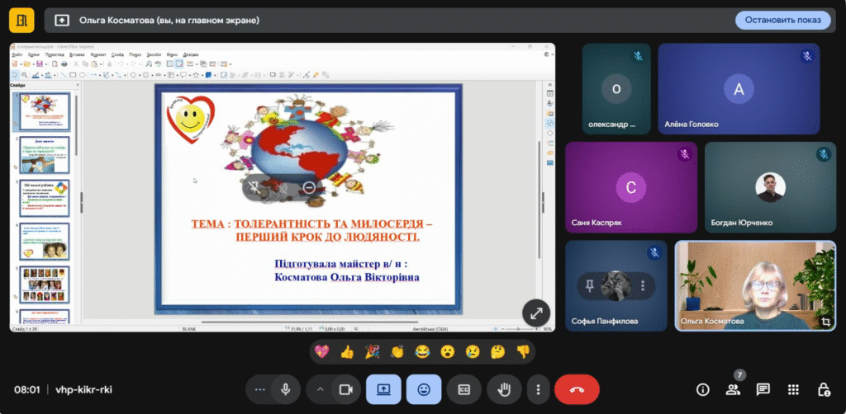End the call with red hang-up button

pos(577,389)
